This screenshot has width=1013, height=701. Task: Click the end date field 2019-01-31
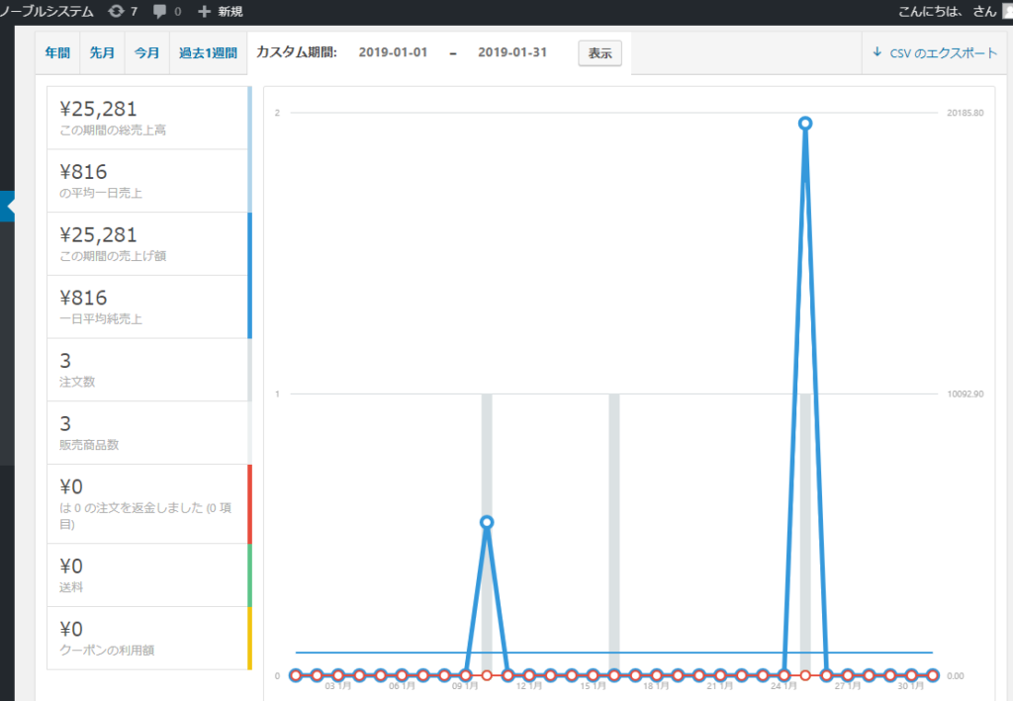(511, 52)
